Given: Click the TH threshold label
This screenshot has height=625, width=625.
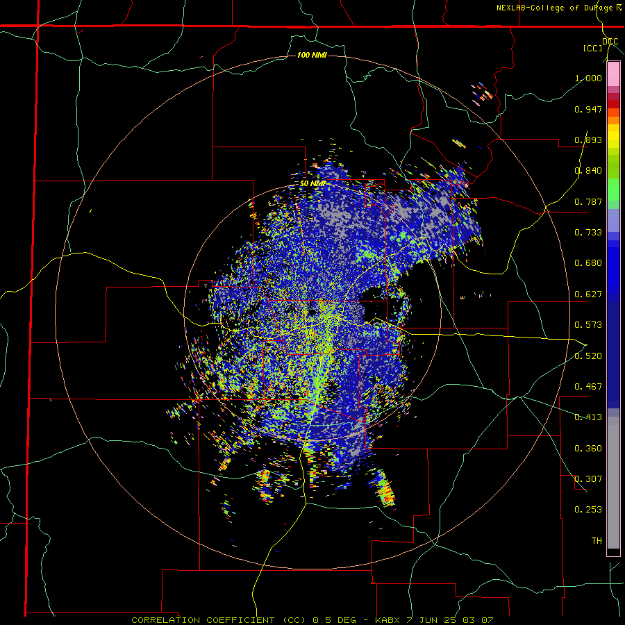Looking at the screenshot, I should (597, 540).
